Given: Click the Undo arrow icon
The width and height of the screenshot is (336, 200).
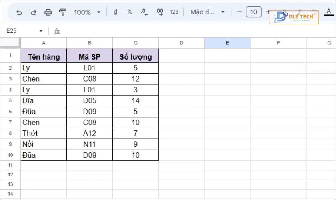Looking at the screenshot, I should [19, 12].
